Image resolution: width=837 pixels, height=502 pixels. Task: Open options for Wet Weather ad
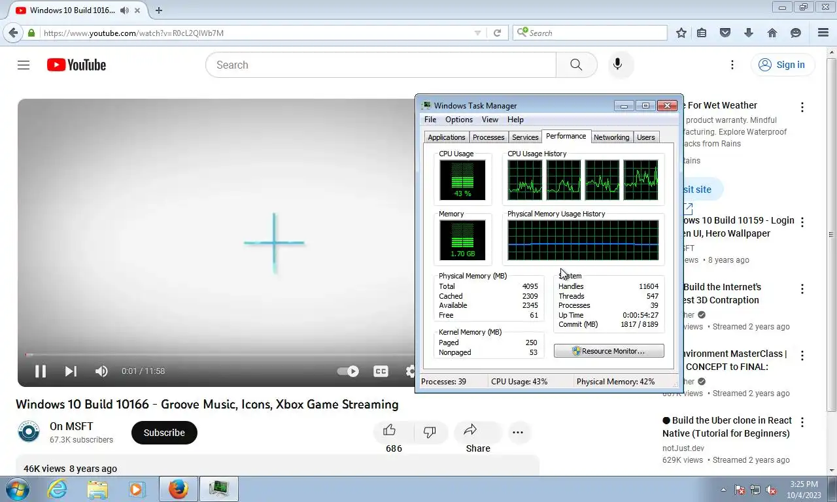pyautogui.click(x=802, y=107)
